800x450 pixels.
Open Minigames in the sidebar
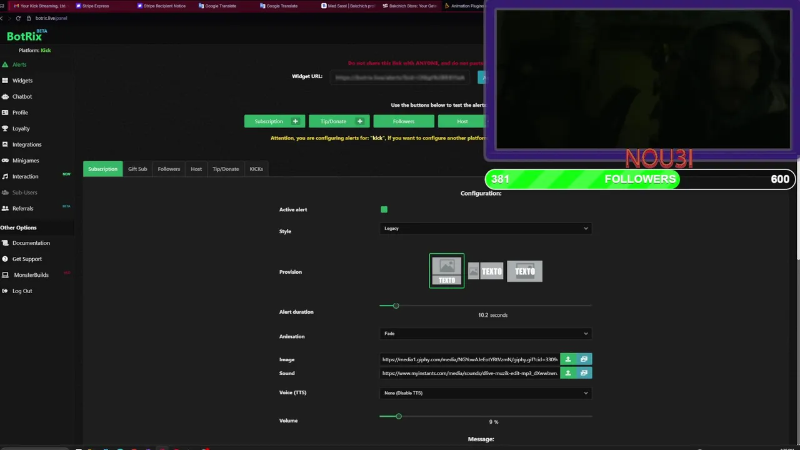[26, 161]
